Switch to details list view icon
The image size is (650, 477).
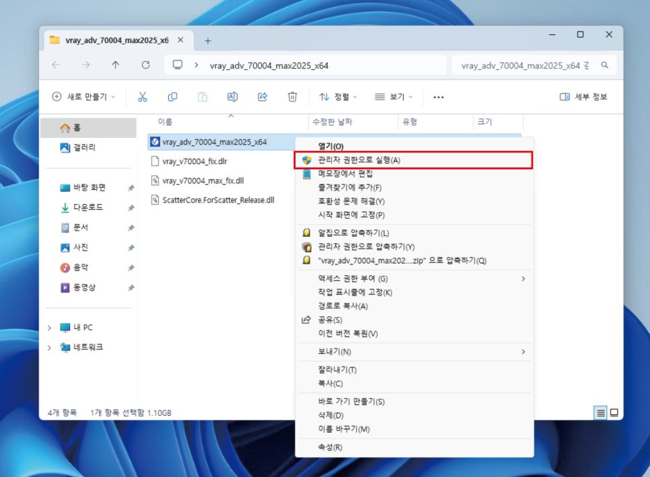coord(600,412)
